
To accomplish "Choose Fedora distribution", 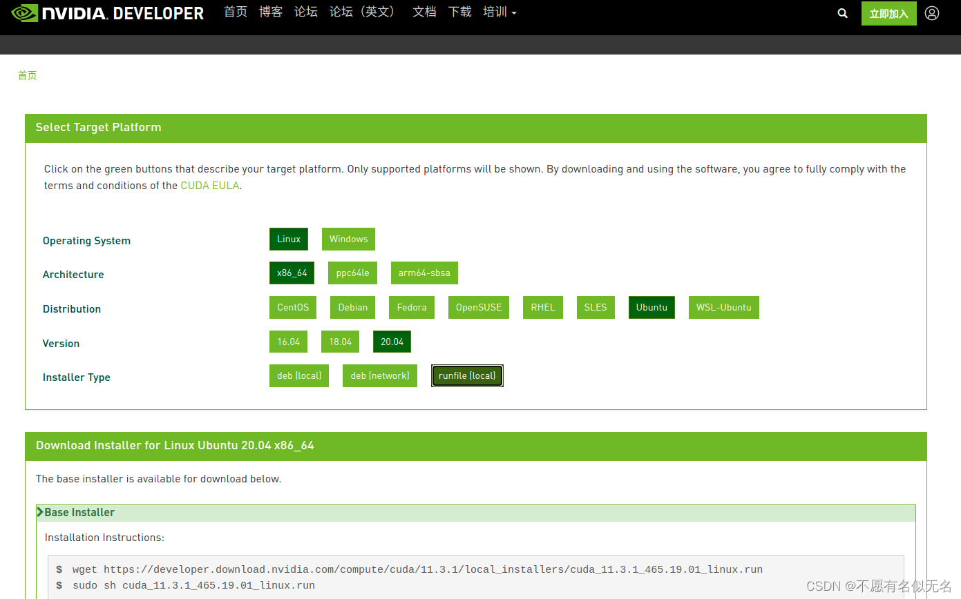I will click(x=412, y=308).
